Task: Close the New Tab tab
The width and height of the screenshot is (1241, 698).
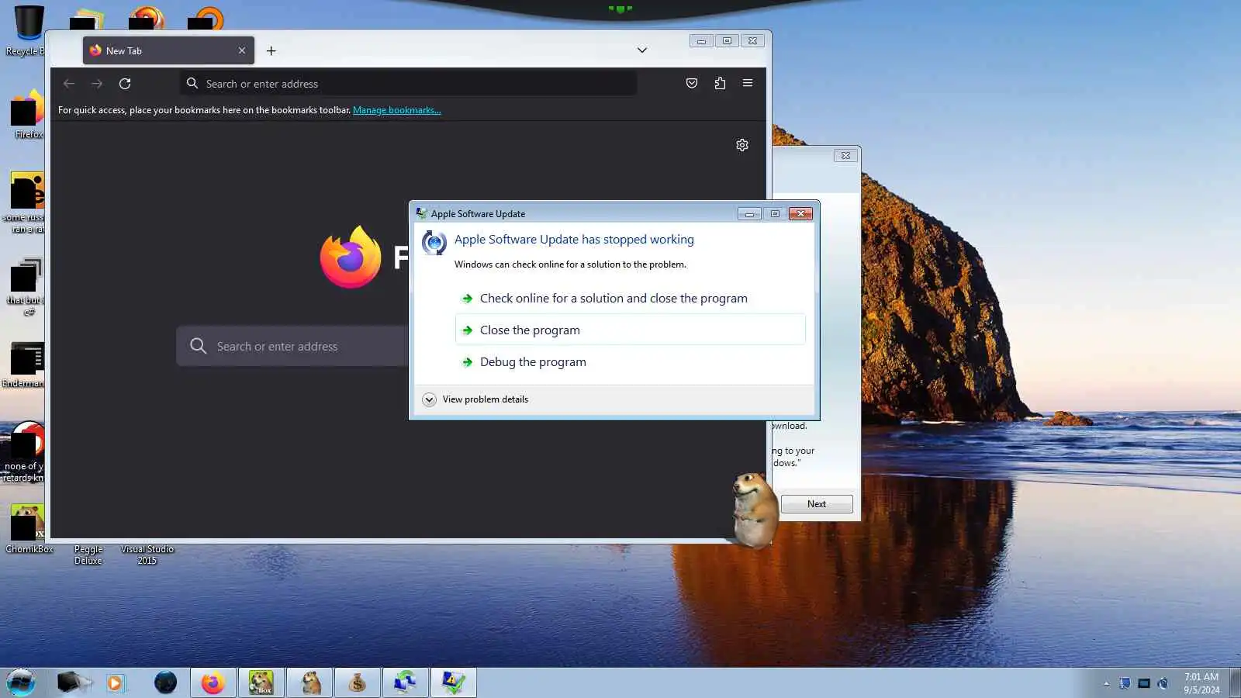Action: click(x=242, y=50)
